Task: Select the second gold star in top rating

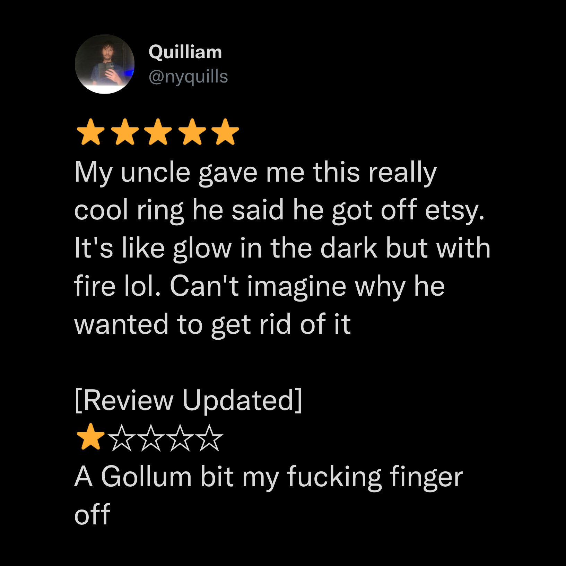Action: [x=125, y=132]
